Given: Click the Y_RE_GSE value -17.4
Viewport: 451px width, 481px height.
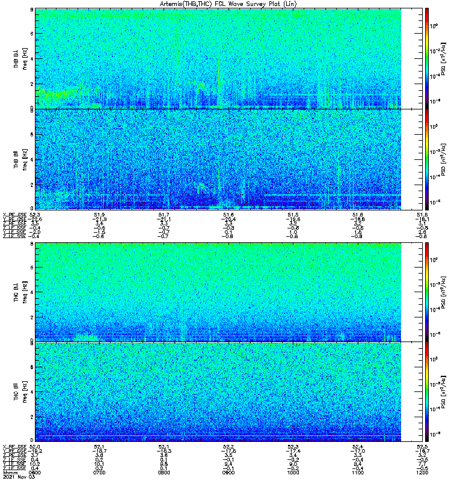Looking at the screenshot, I should (x=293, y=451).
